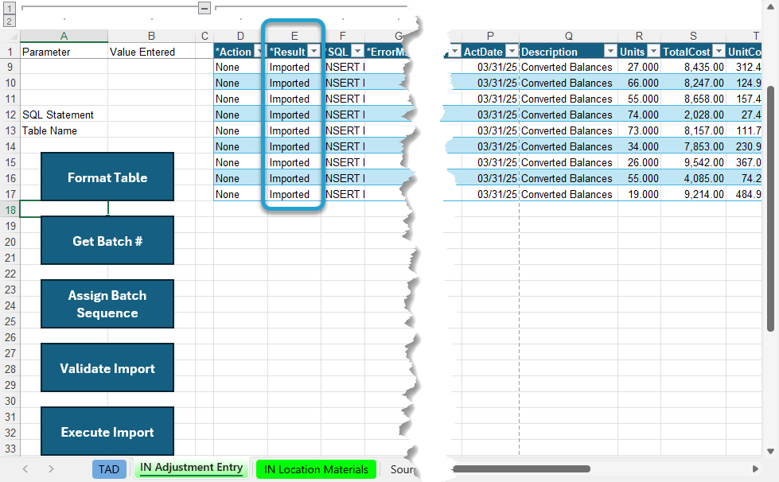
Task: Open the ActDate column filter dropdown
Action: 511,51
